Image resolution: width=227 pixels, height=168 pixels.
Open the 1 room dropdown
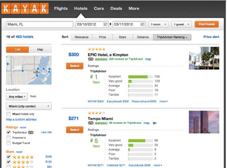pos(158,24)
